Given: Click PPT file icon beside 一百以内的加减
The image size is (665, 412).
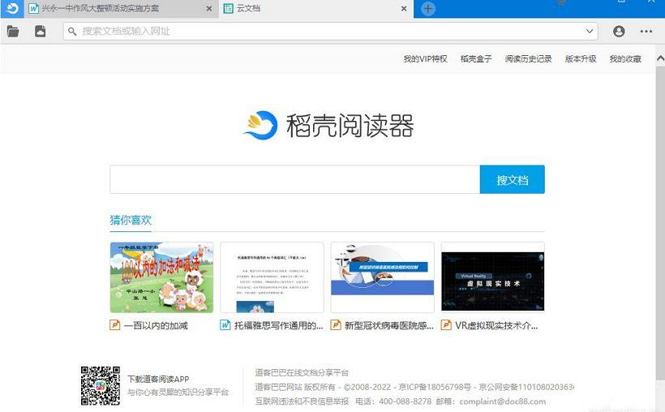Looking at the screenshot, I should tap(115, 325).
